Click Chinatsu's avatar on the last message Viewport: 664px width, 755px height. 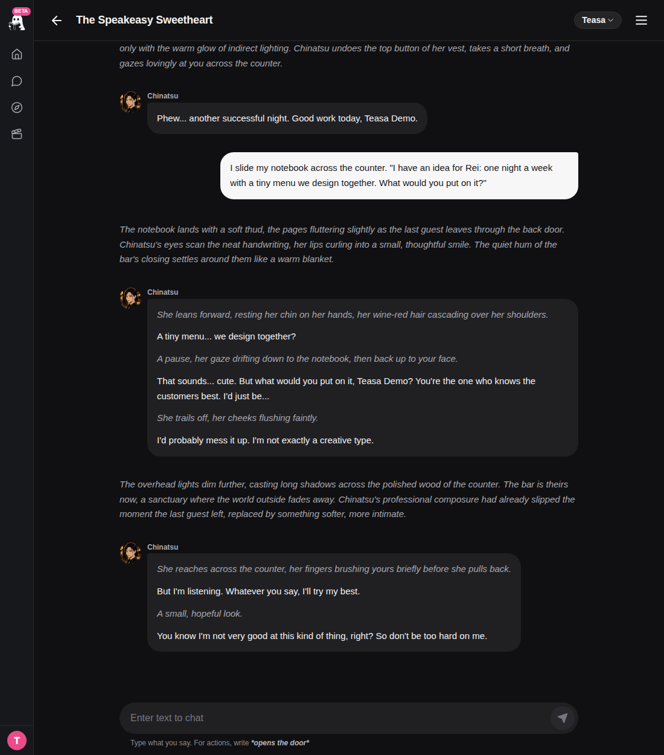pos(130,553)
